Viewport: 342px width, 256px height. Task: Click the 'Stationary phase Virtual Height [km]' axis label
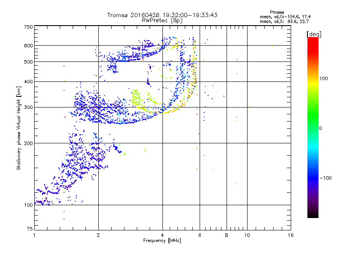click(x=19, y=128)
